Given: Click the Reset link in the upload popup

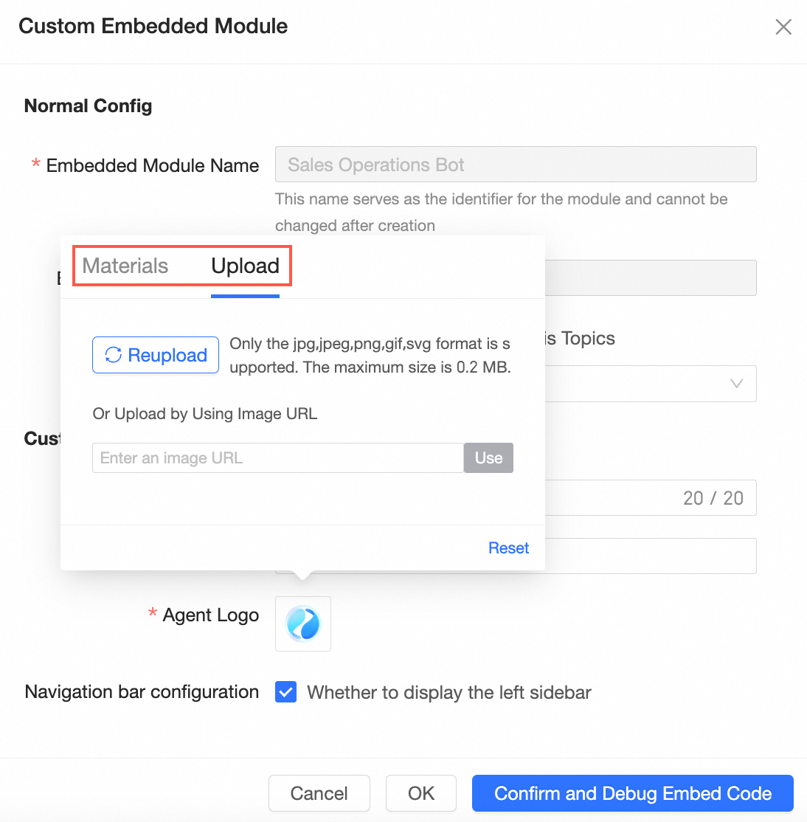Looking at the screenshot, I should tap(508, 548).
